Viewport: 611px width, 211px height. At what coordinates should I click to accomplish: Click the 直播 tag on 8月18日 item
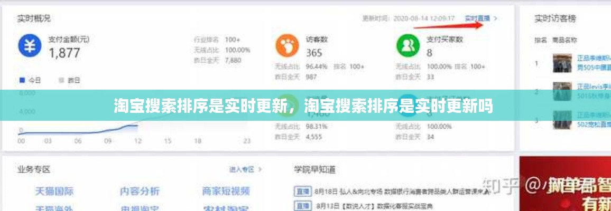coord(302,192)
